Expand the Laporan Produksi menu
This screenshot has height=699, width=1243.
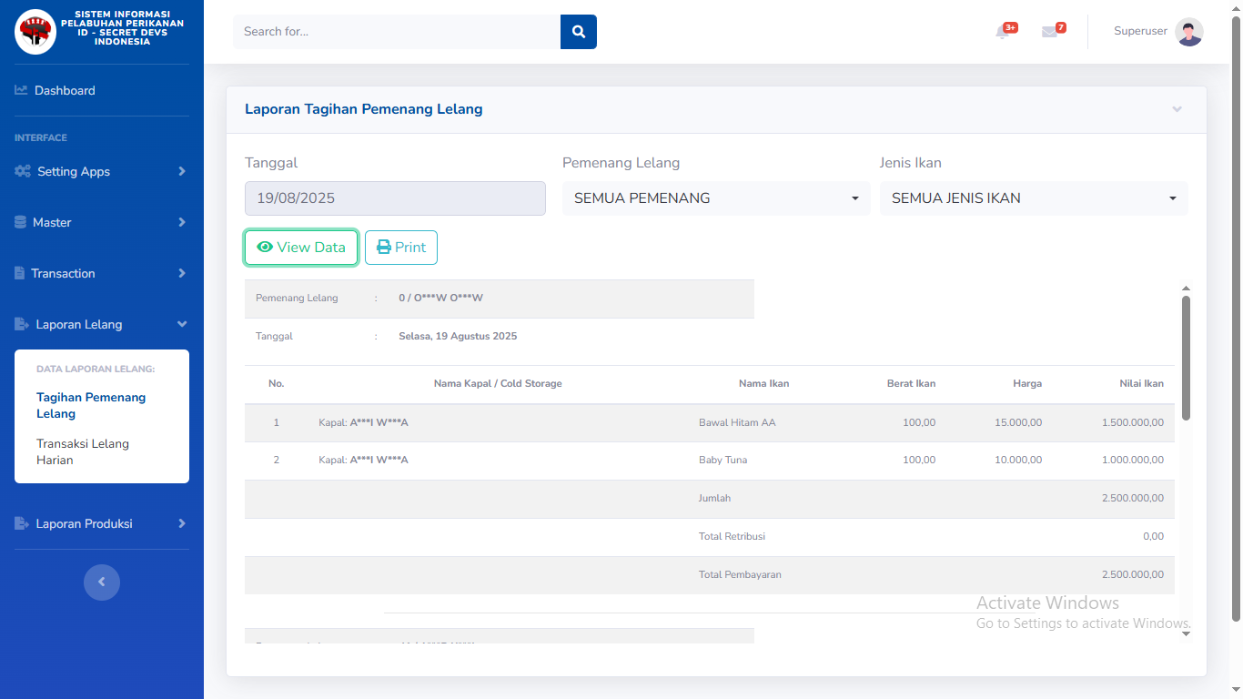click(x=101, y=523)
